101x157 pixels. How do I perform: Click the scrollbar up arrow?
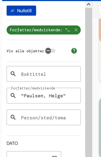click(x=89, y=4)
